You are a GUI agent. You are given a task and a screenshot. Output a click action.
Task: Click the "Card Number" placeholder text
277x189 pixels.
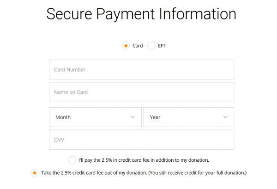click(69, 70)
